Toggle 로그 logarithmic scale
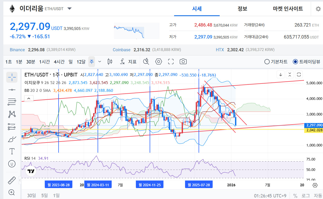Screen dimensions: 323x199 tap(306, 196)
